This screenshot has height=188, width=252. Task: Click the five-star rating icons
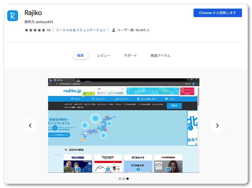(x=35, y=30)
